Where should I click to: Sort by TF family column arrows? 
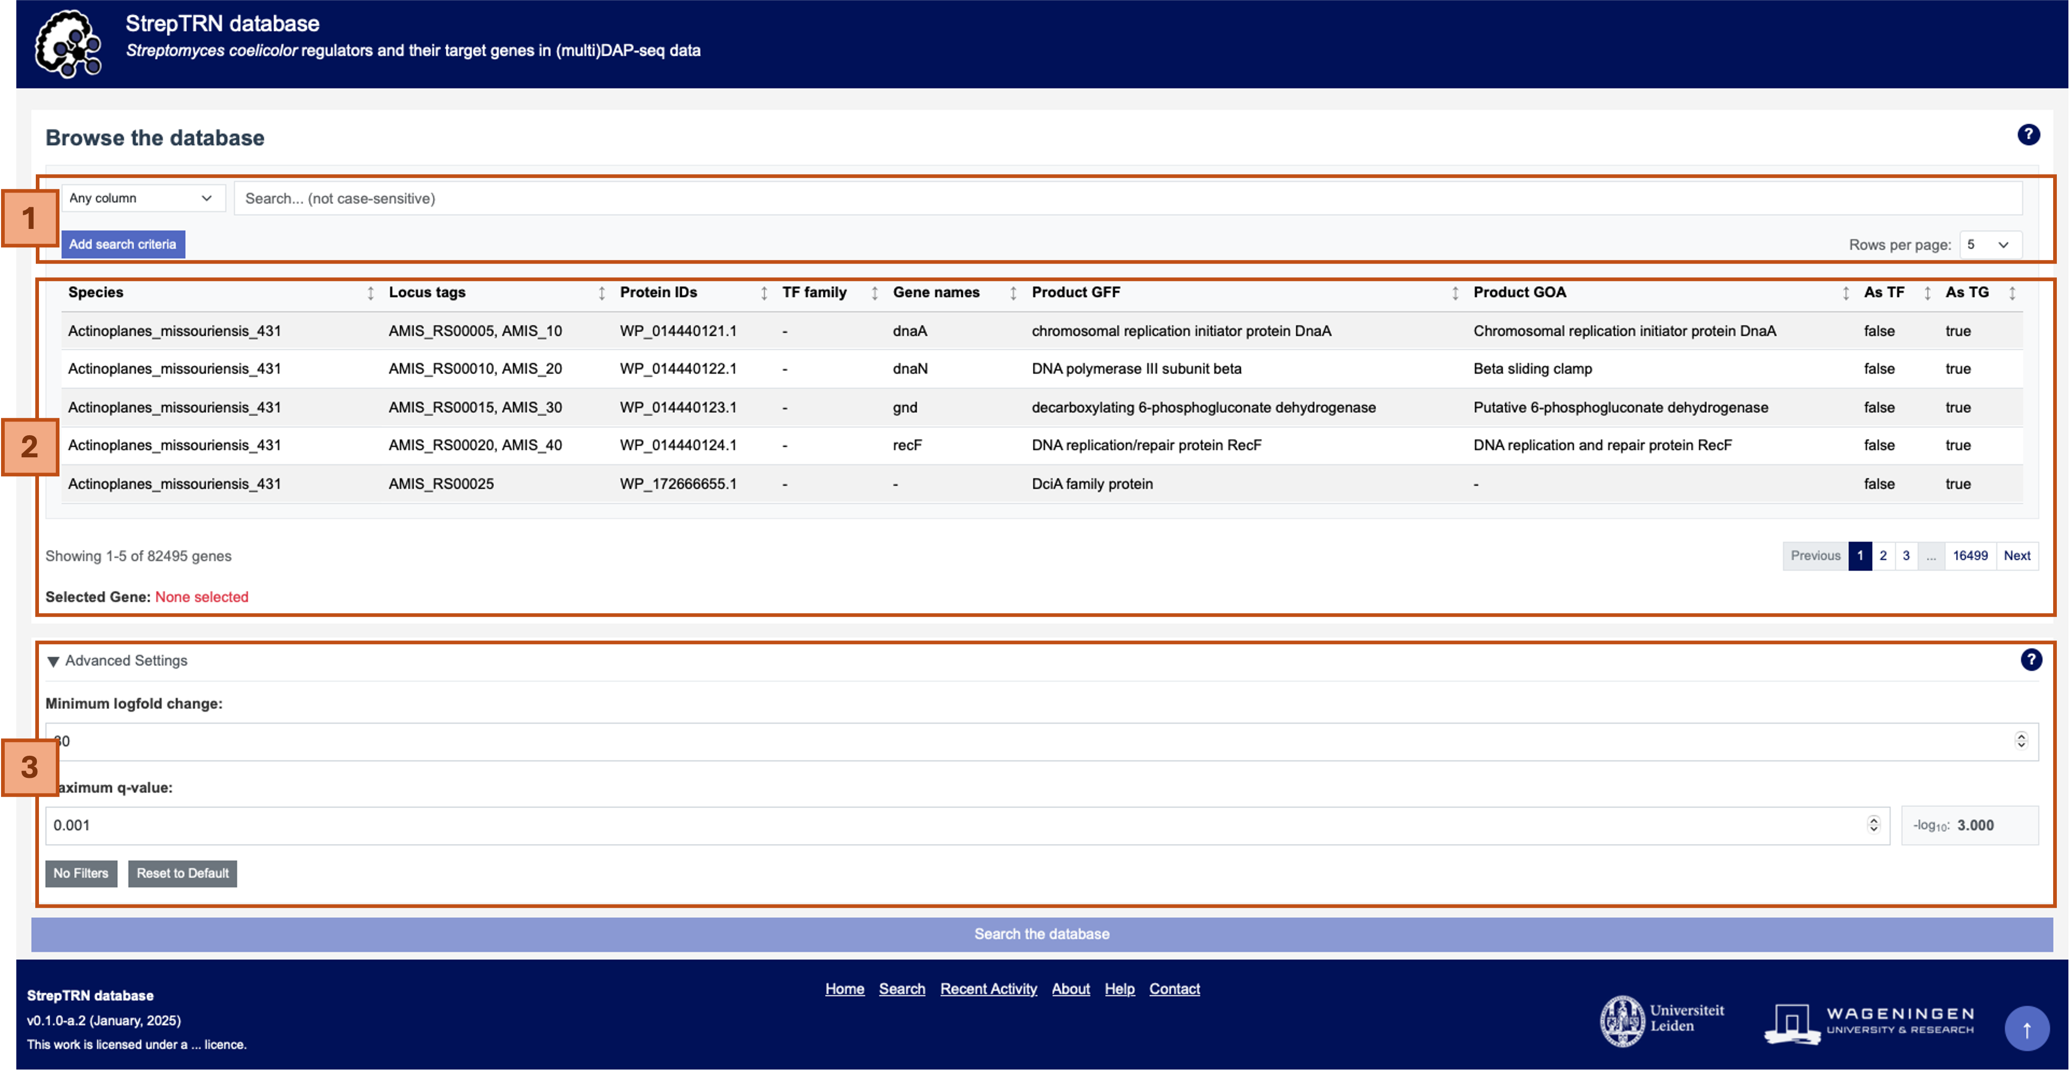[875, 293]
